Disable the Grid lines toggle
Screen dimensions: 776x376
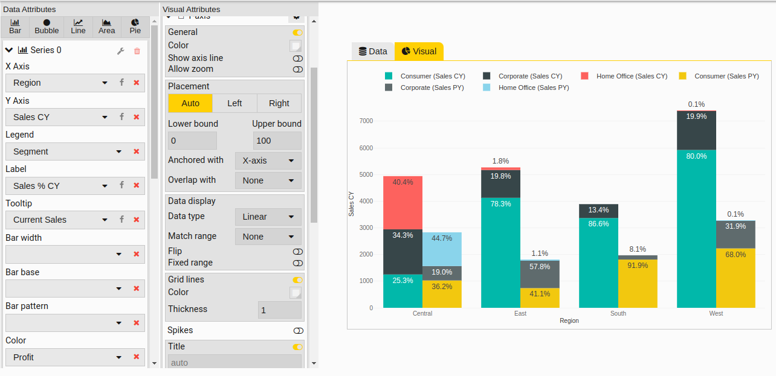297,280
